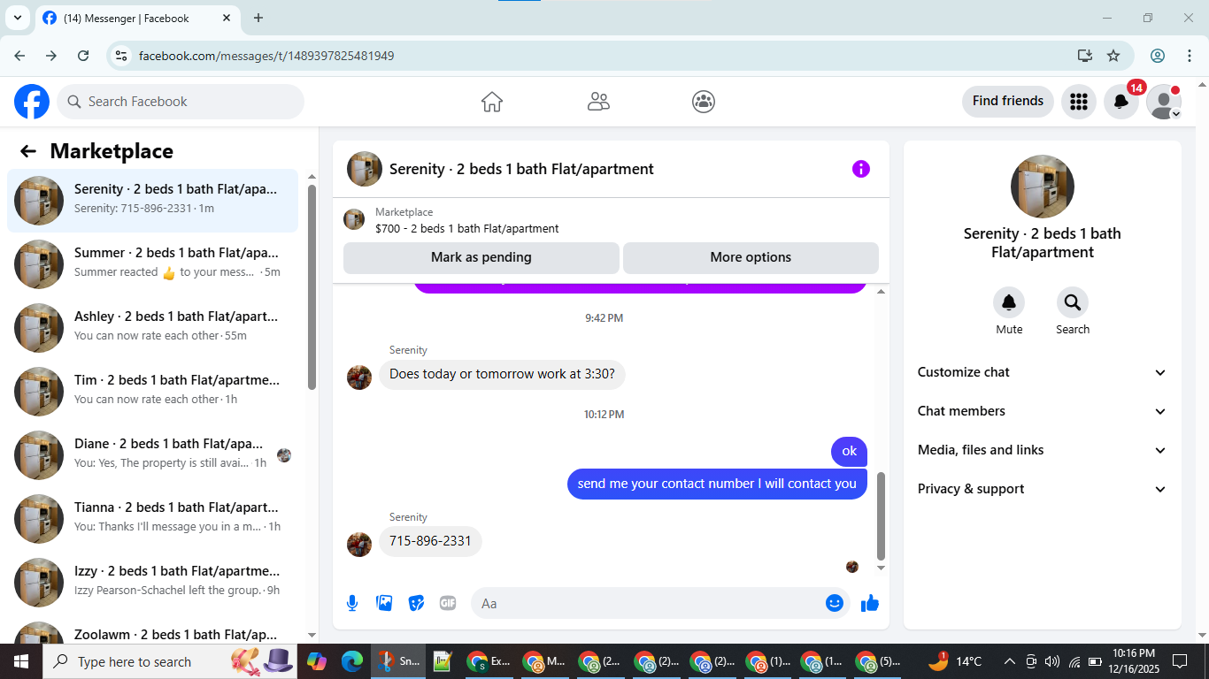The height and width of the screenshot is (679, 1209).
Task: Choose a sticker from the sticker icon
Action: (416, 603)
